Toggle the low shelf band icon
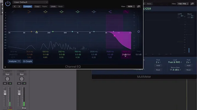 (29, 12)
